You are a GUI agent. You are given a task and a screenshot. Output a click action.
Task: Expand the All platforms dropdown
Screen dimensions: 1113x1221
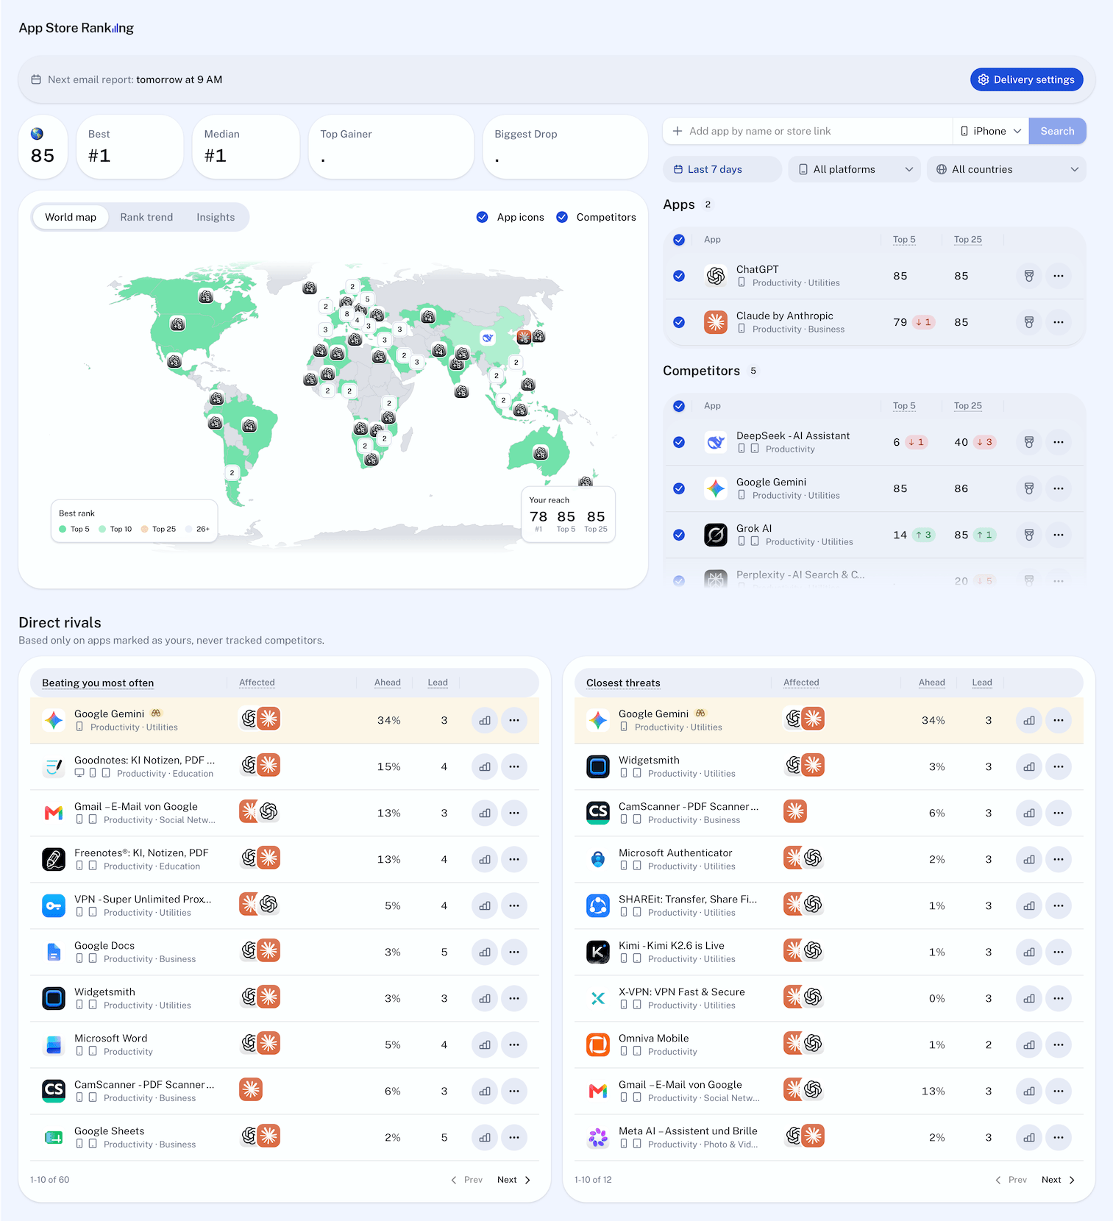[x=854, y=169]
